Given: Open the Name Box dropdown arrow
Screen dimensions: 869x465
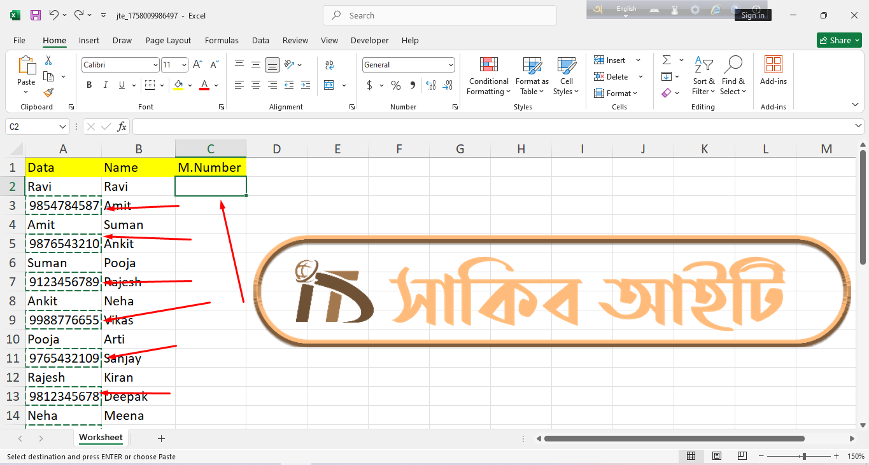Looking at the screenshot, I should [62, 127].
